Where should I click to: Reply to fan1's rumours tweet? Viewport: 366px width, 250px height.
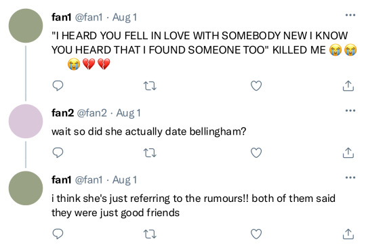coord(58,234)
